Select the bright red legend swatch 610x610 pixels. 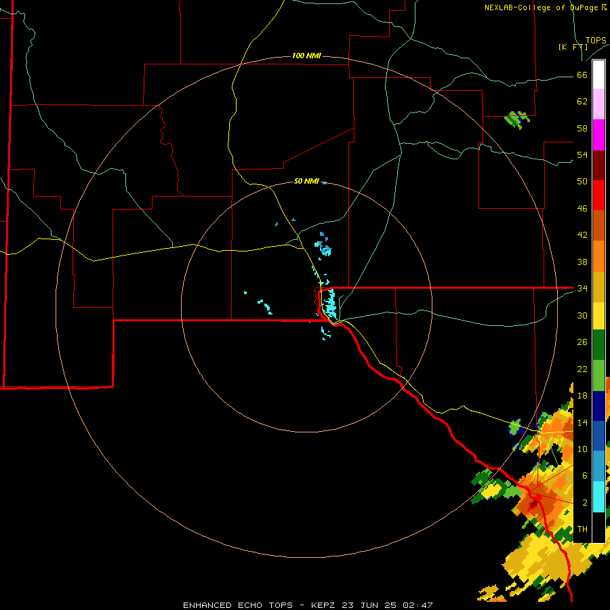coord(598,195)
